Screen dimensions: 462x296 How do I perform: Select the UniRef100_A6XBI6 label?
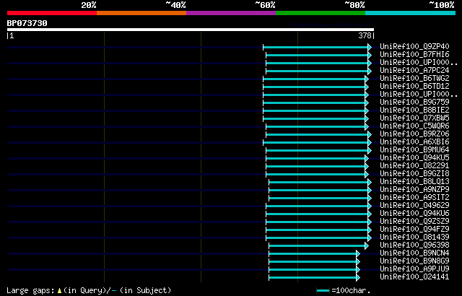point(414,142)
